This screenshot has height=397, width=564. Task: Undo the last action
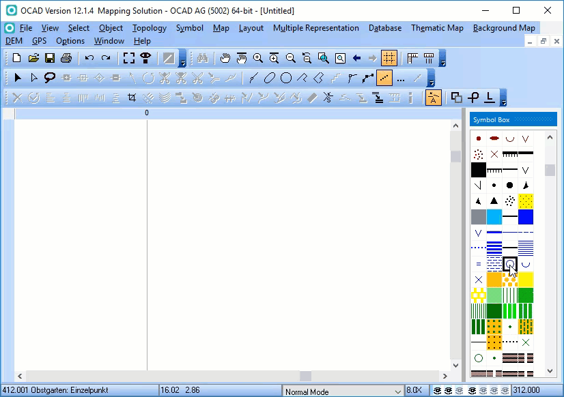click(x=89, y=58)
